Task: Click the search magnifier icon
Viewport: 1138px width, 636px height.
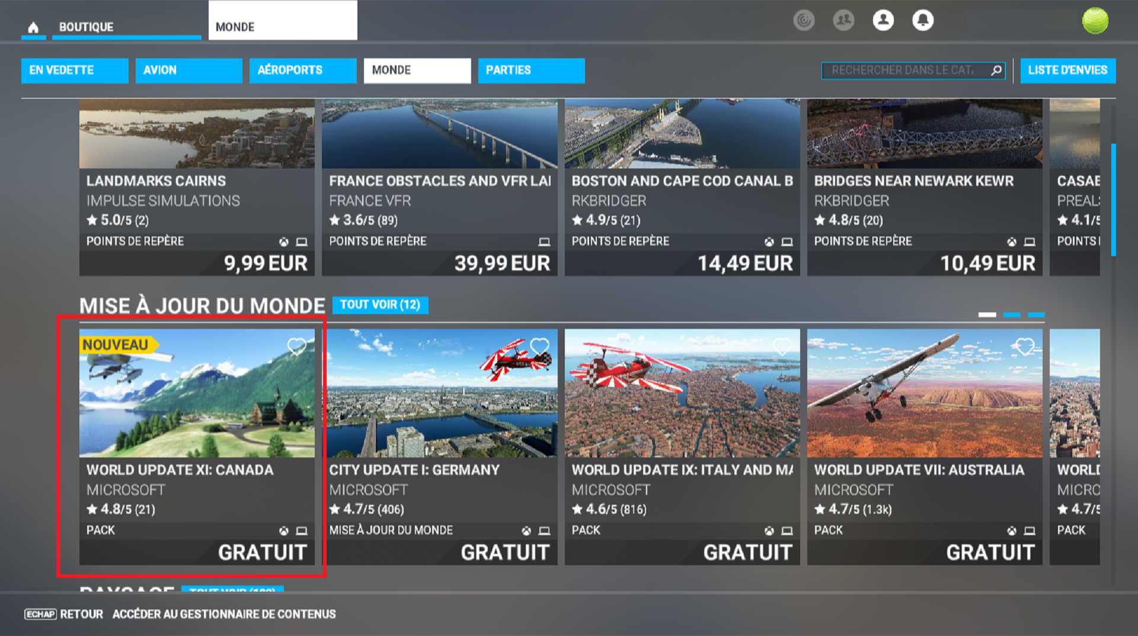Action: [996, 70]
